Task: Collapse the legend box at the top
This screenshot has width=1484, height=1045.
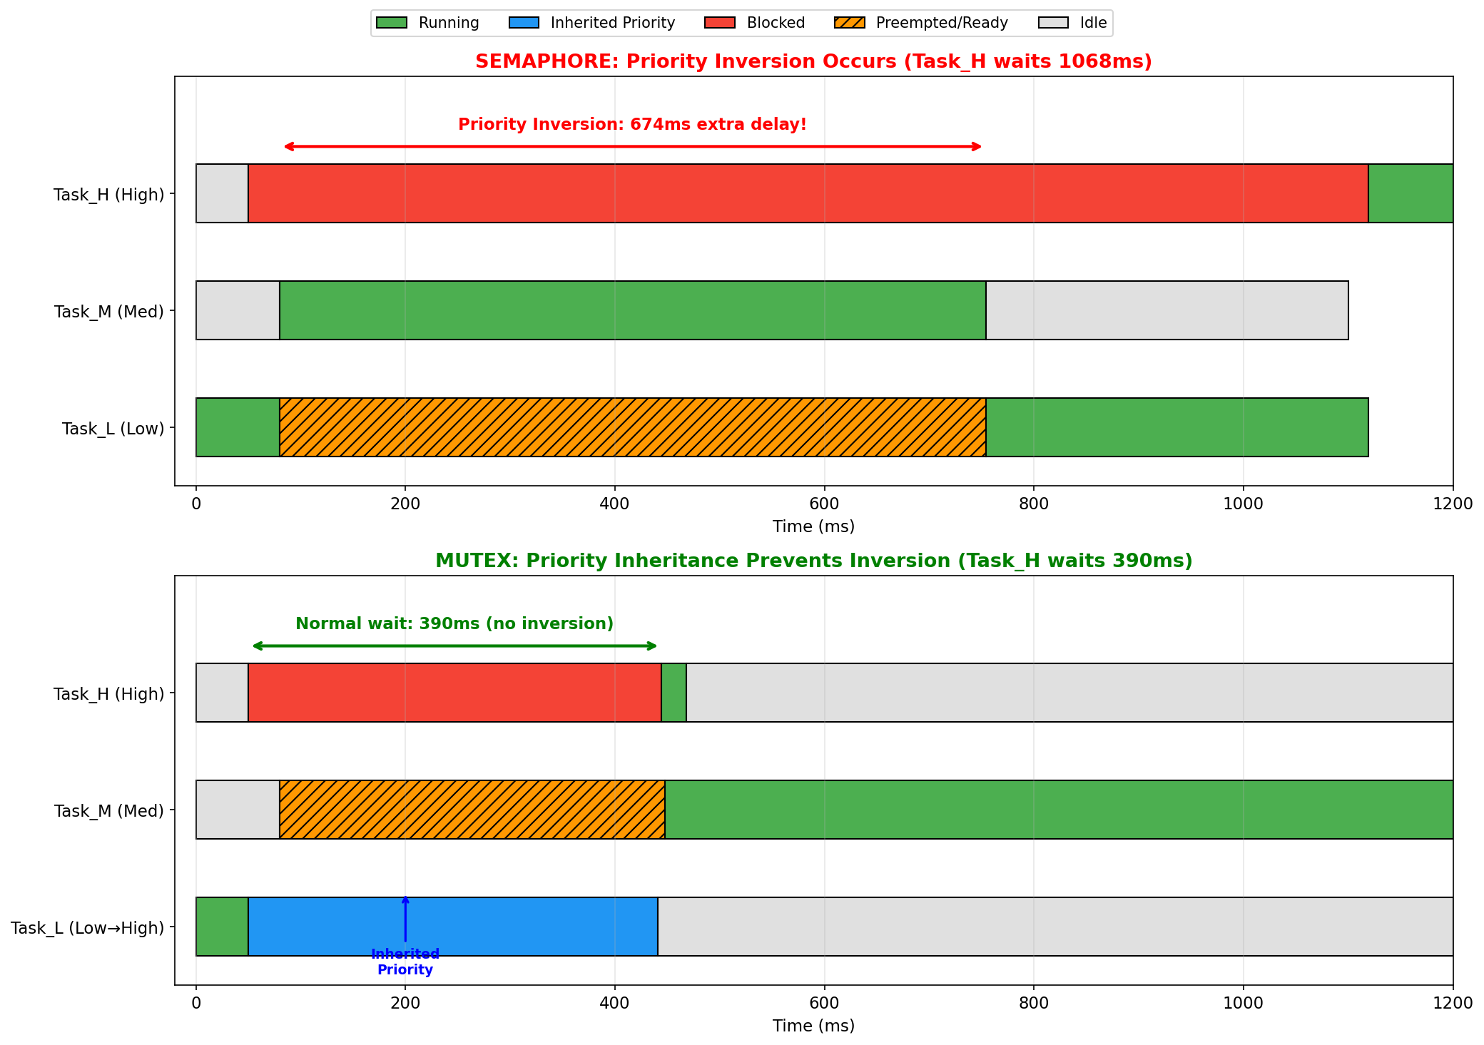Action: click(x=741, y=22)
